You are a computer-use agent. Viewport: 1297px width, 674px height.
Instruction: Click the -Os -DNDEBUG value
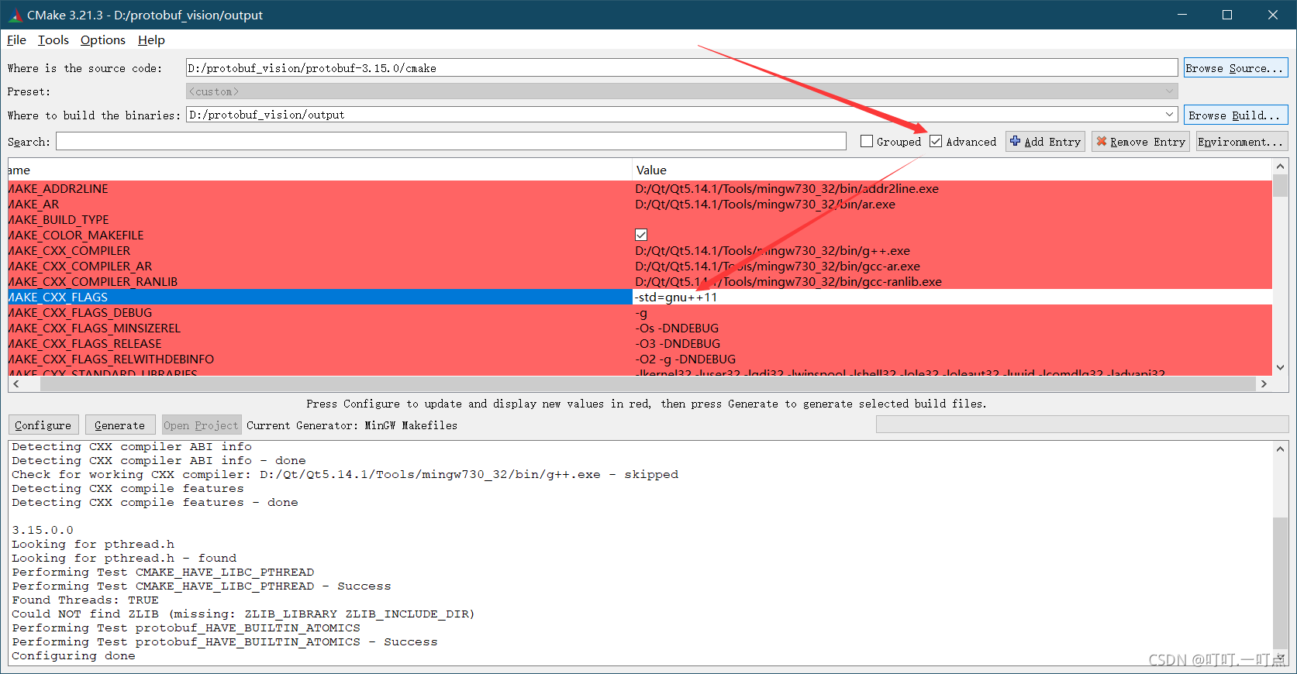click(677, 328)
